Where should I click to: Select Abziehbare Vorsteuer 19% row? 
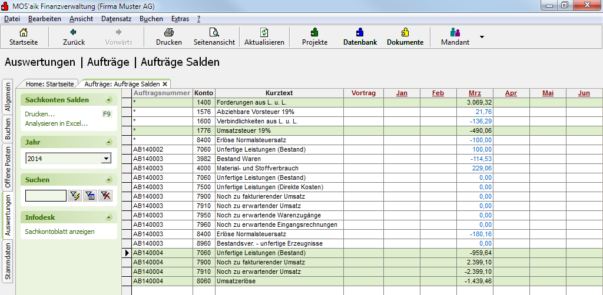(x=362, y=112)
